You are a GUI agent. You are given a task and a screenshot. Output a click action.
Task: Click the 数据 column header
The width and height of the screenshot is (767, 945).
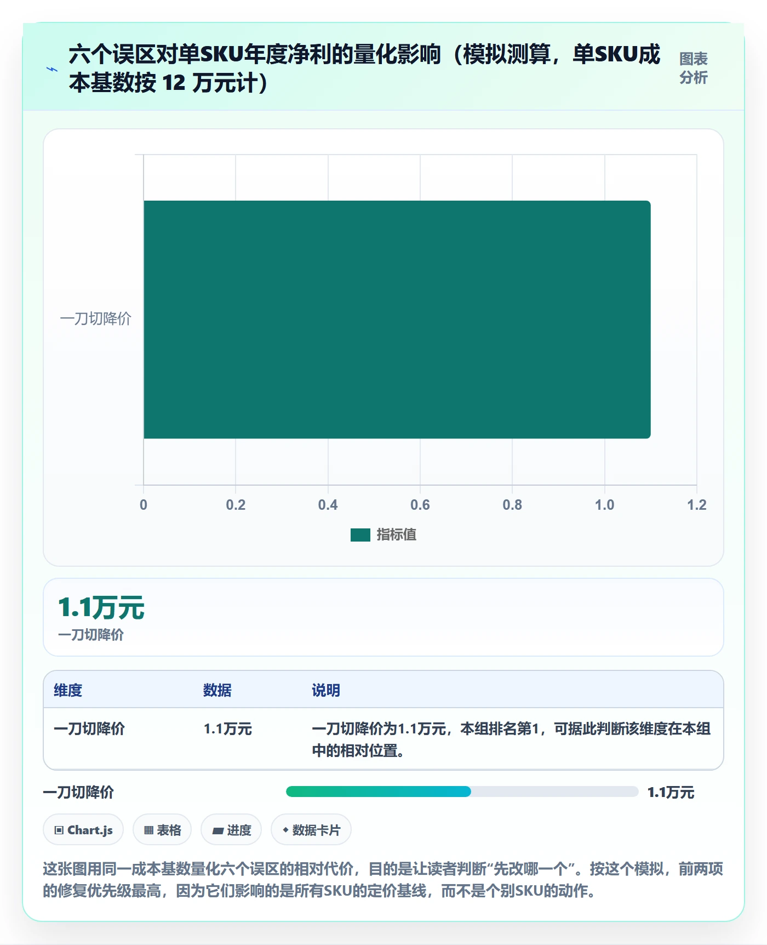tap(217, 690)
